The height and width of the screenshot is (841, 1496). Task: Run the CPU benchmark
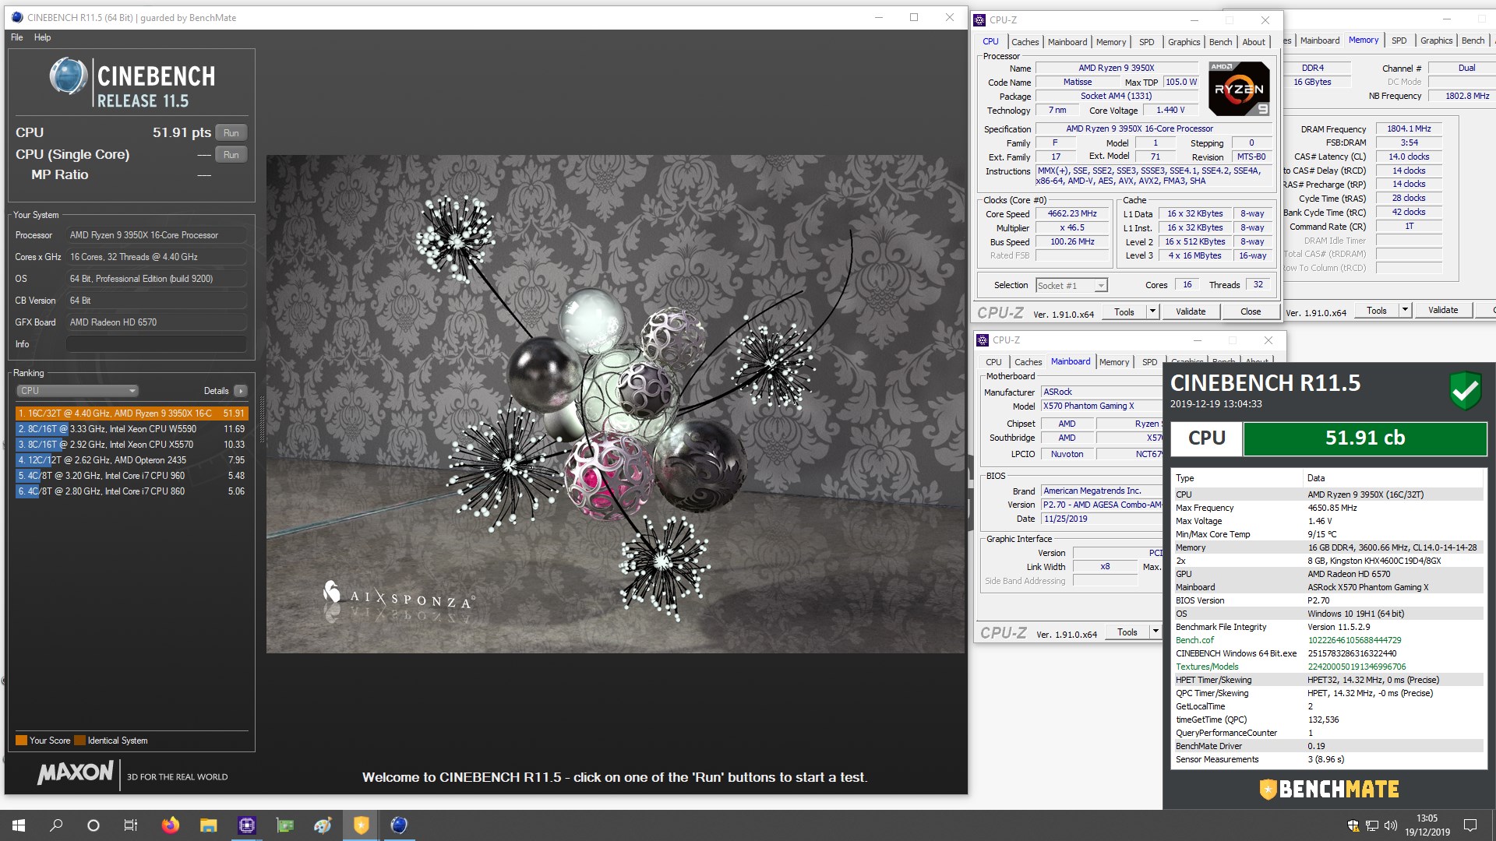click(231, 133)
